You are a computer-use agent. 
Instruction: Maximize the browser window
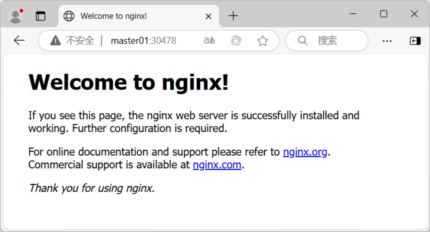coord(383,14)
